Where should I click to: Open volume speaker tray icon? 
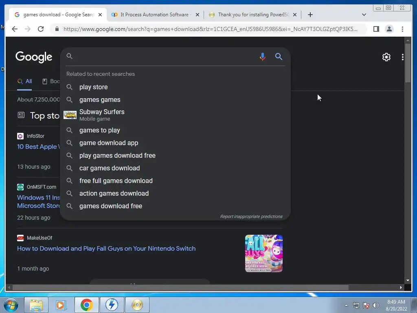375,305
